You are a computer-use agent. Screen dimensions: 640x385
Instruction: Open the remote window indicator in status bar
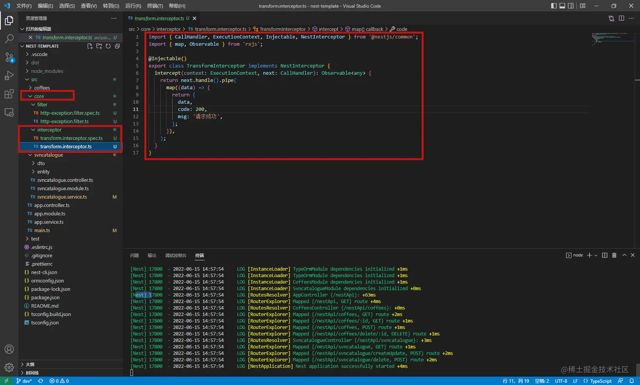tap(6, 381)
